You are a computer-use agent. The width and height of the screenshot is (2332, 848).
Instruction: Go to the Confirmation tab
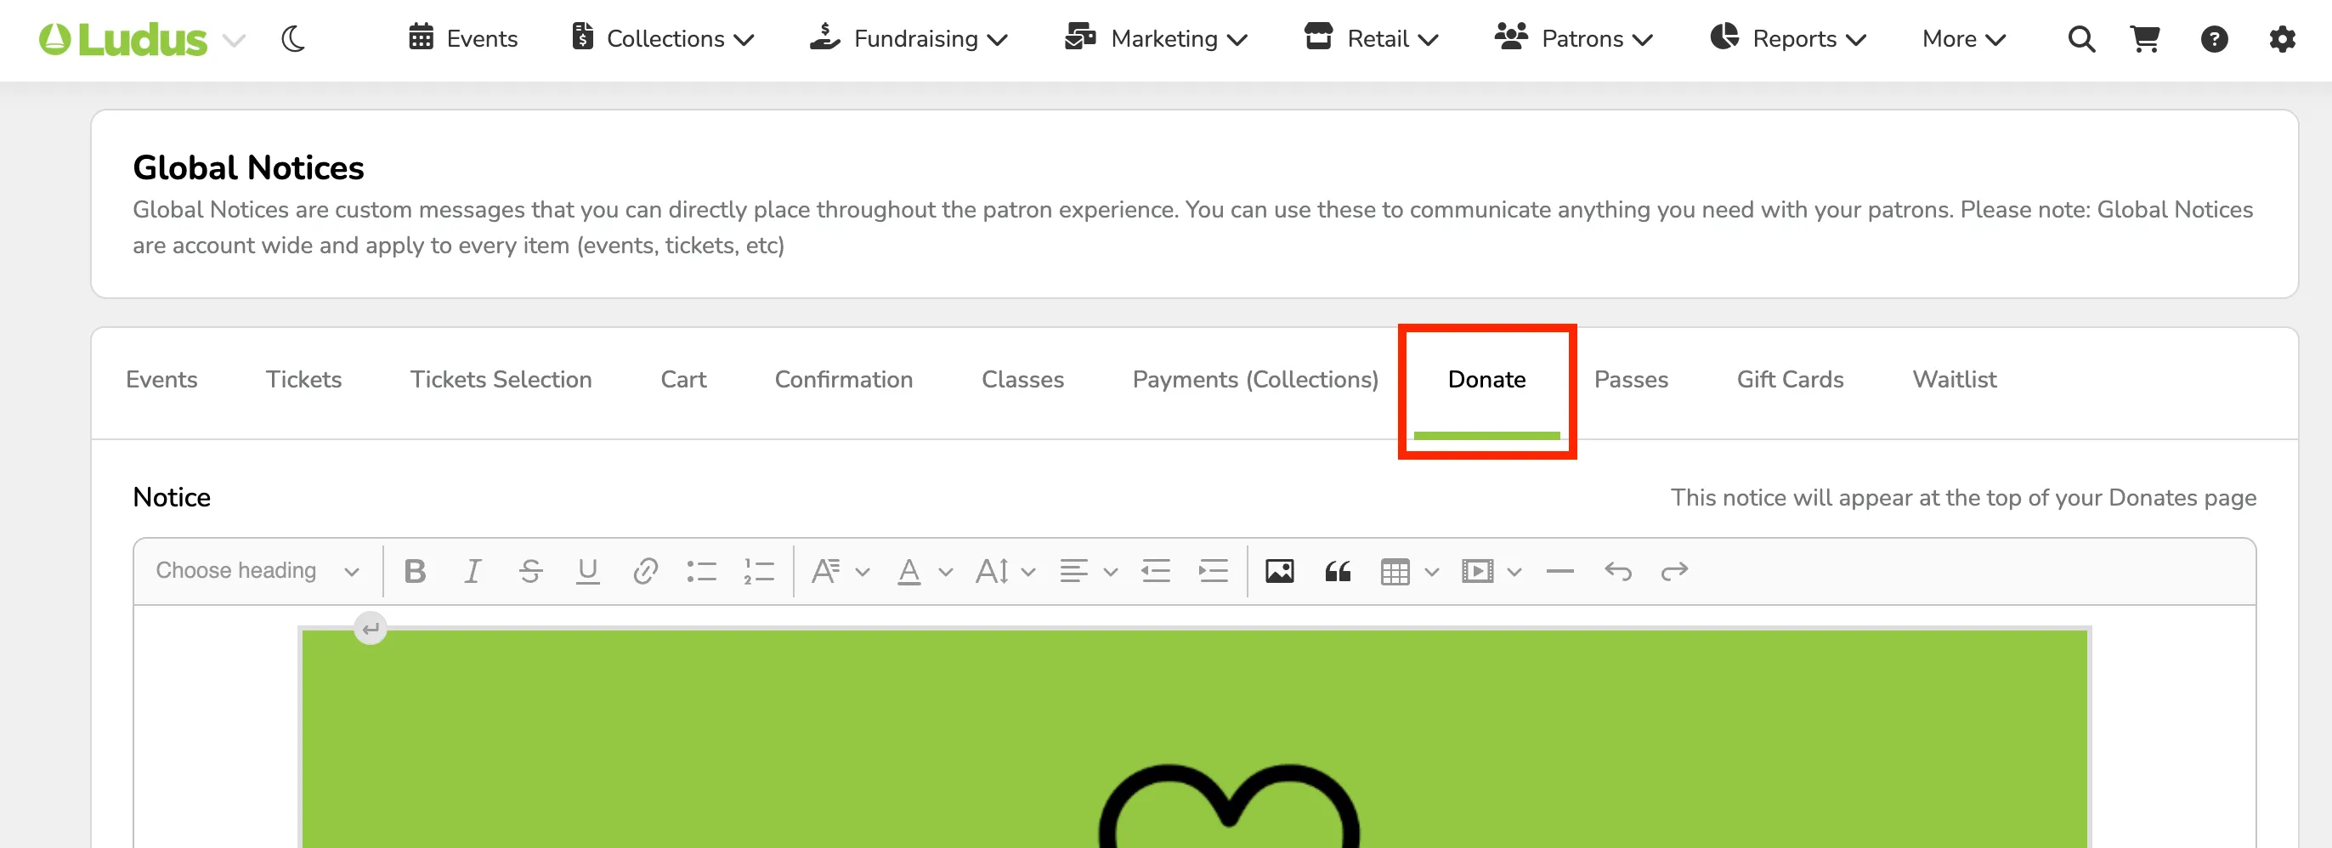(x=844, y=379)
